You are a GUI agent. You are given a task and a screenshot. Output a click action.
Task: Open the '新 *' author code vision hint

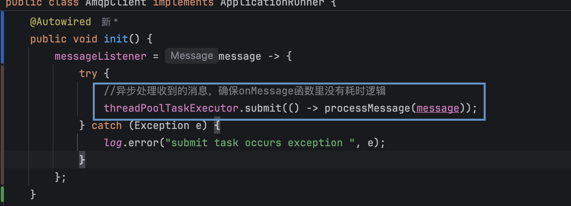click(x=109, y=22)
